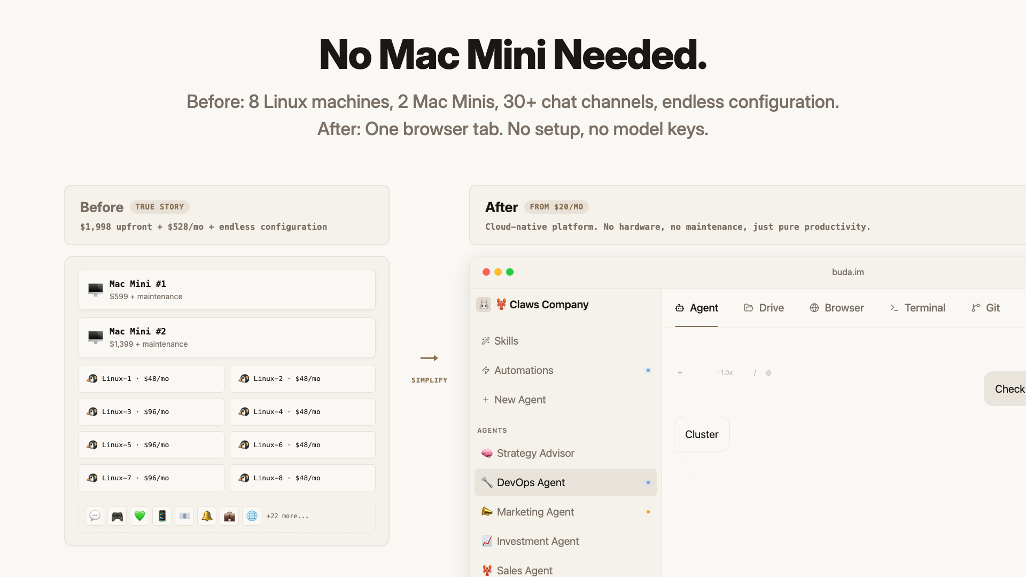
Task: Click New Agent to add agent
Action: click(519, 400)
